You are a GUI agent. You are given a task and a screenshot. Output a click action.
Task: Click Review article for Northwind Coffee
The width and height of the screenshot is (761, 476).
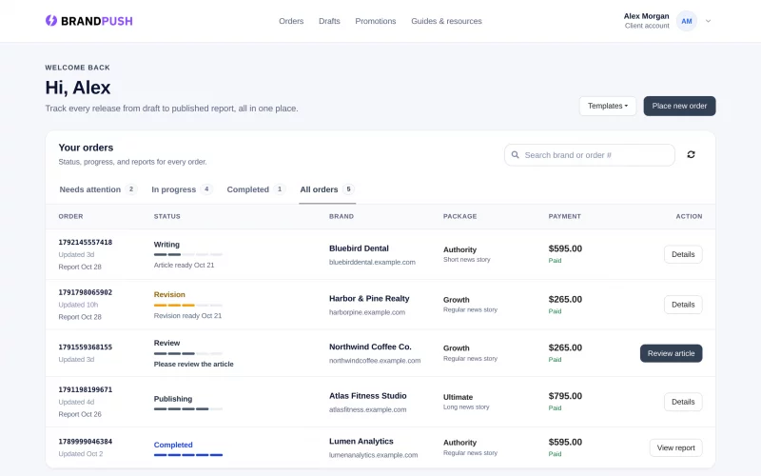tap(671, 353)
